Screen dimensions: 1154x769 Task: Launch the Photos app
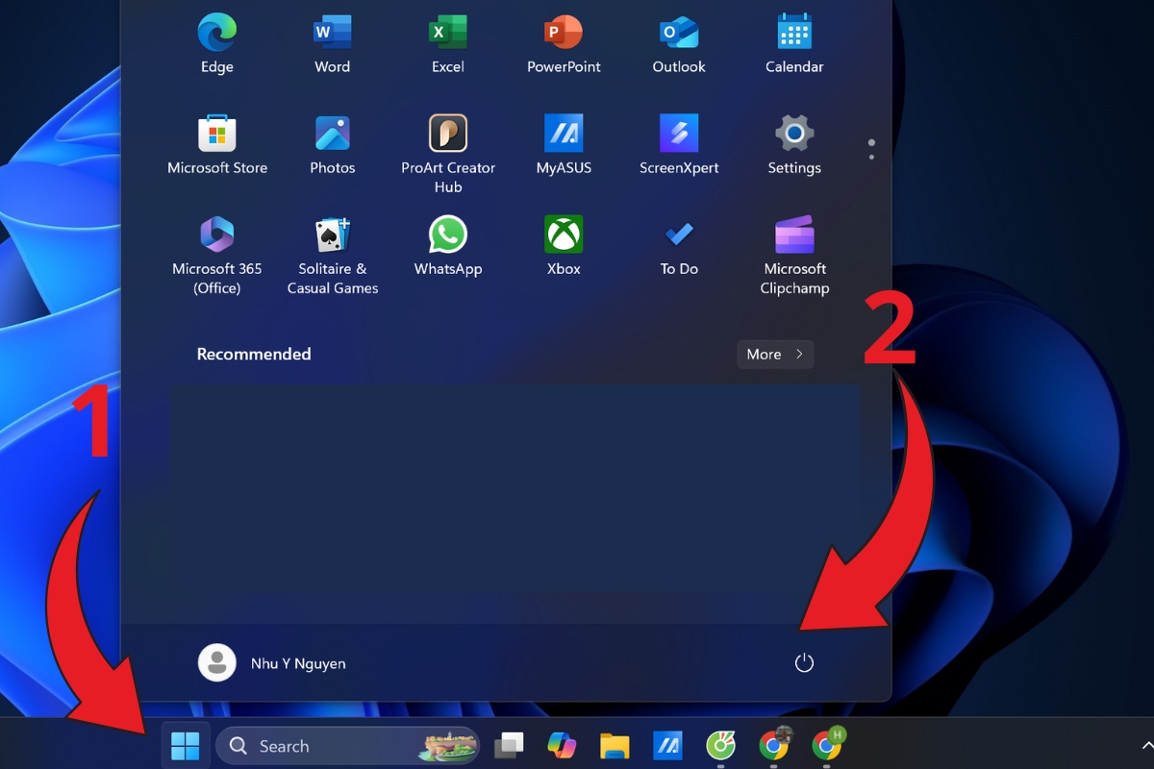click(x=333, y=144)
